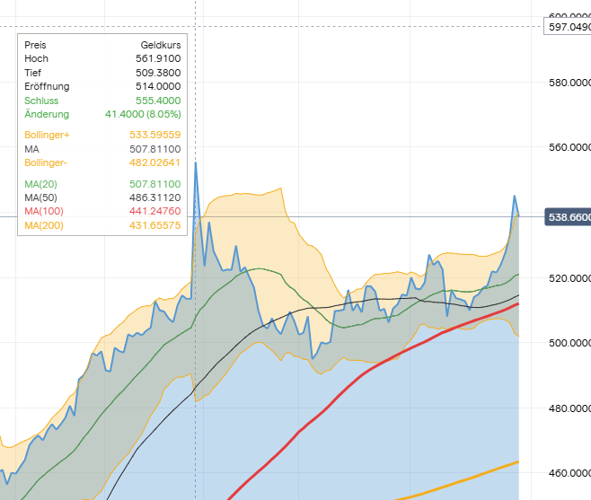
Task: Select the 'MA(200)' legend label
Action: click(44, 225)
